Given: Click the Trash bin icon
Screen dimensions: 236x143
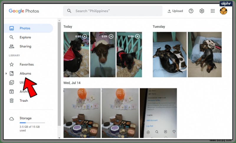Looking at the screenshot, I should pyautogui.click(x=12, y=101).
